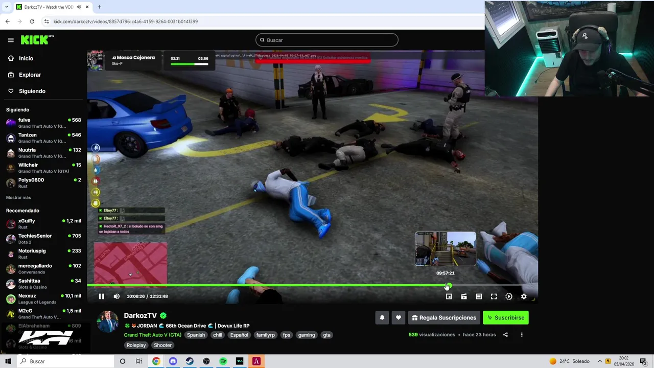Open Siguiendo in the sidebar
The image size is (654, 368).
pyautogui.click(x=43, y=91)
